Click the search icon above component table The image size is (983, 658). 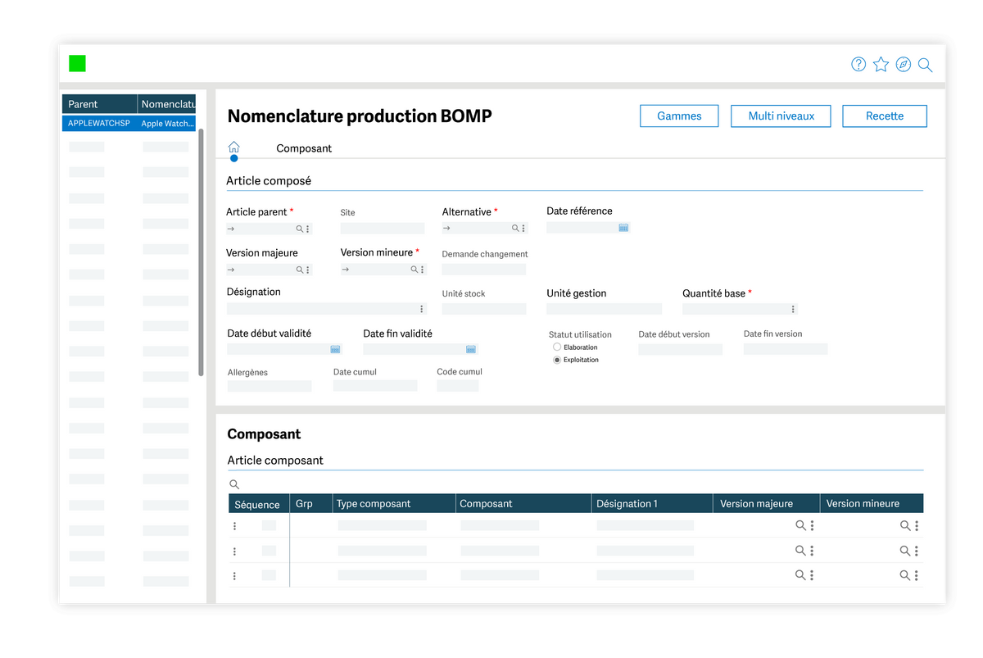[x=234, y=485]
